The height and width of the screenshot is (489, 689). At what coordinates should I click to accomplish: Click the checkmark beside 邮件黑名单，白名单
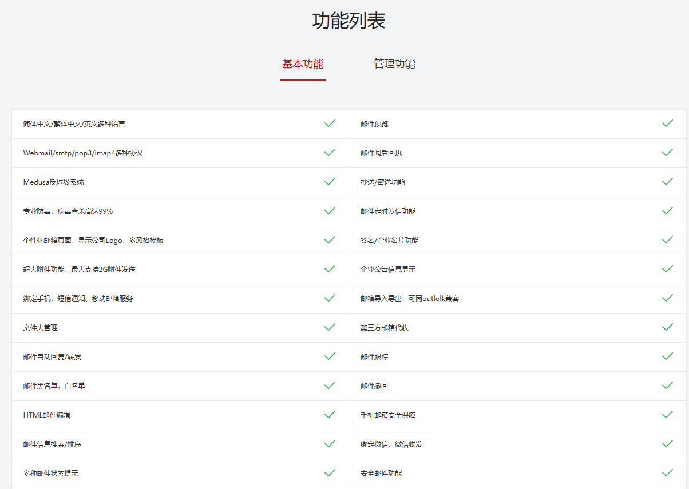[330, 386]
